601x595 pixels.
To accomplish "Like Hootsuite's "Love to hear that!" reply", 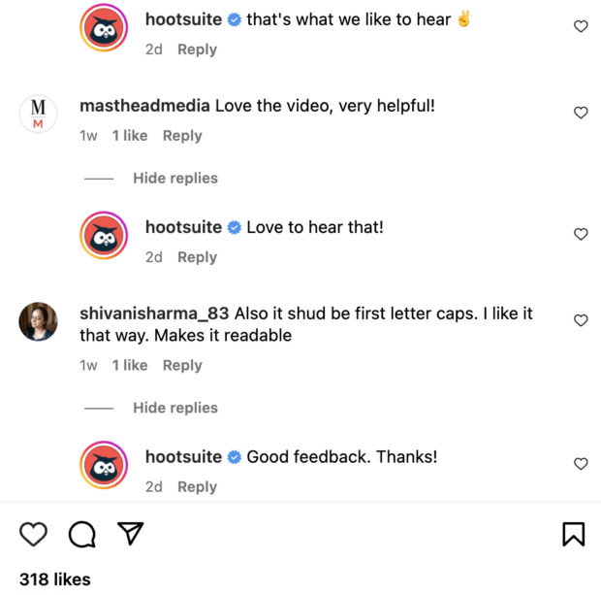I will coord(581,234).
